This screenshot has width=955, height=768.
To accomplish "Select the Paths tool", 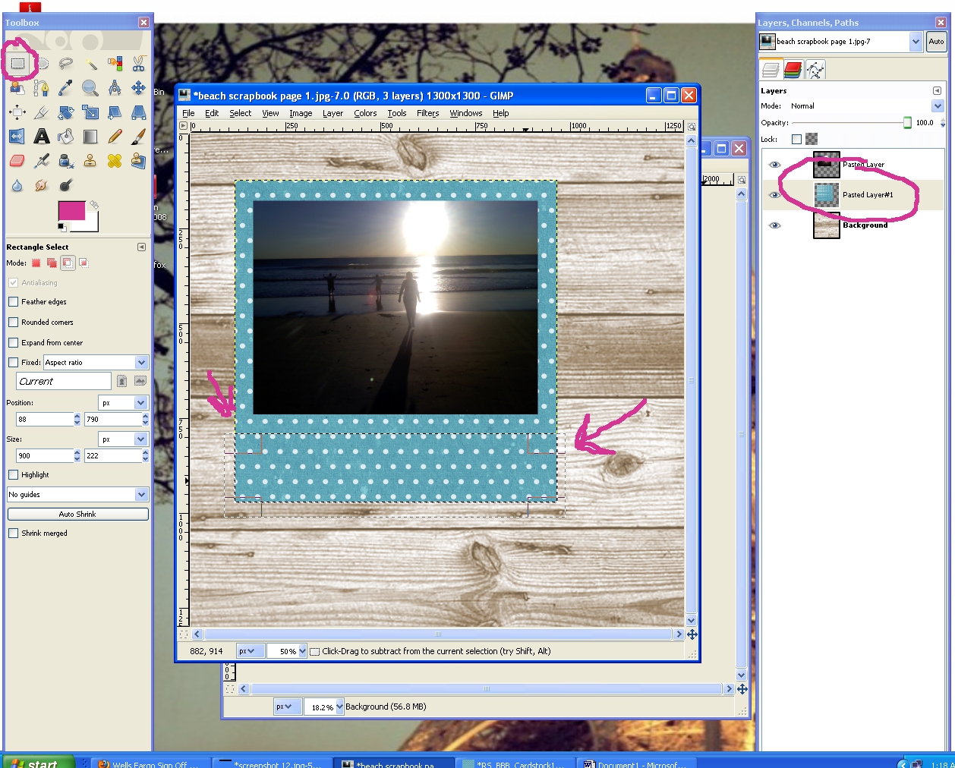I will [42, 88].
